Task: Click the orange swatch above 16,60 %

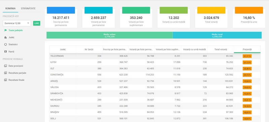Action: point(249,10)
